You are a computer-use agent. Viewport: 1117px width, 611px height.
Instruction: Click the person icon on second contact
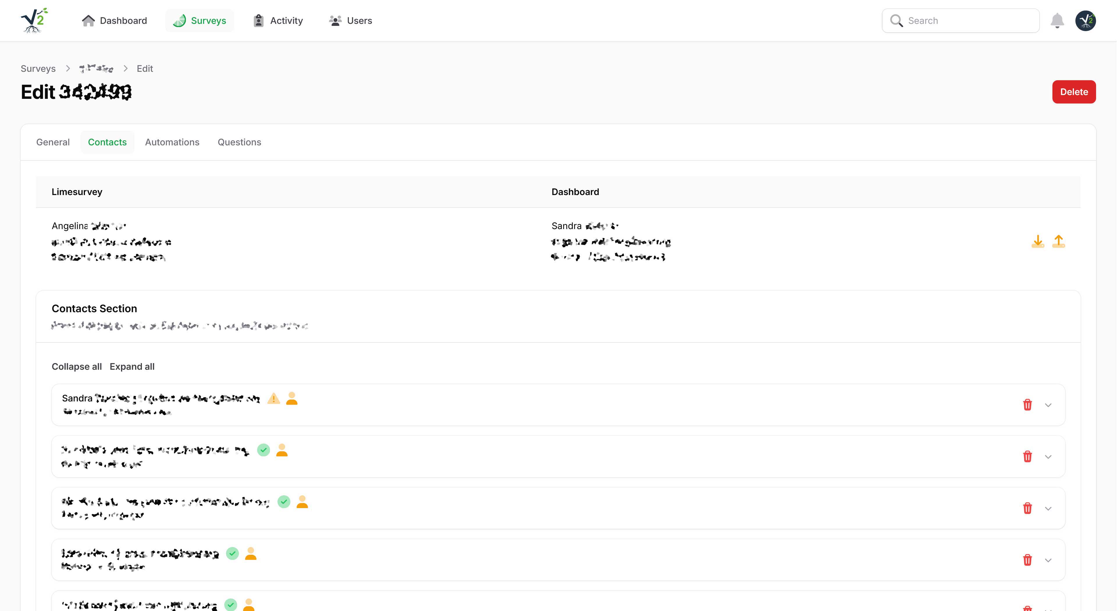pos(282,450)
